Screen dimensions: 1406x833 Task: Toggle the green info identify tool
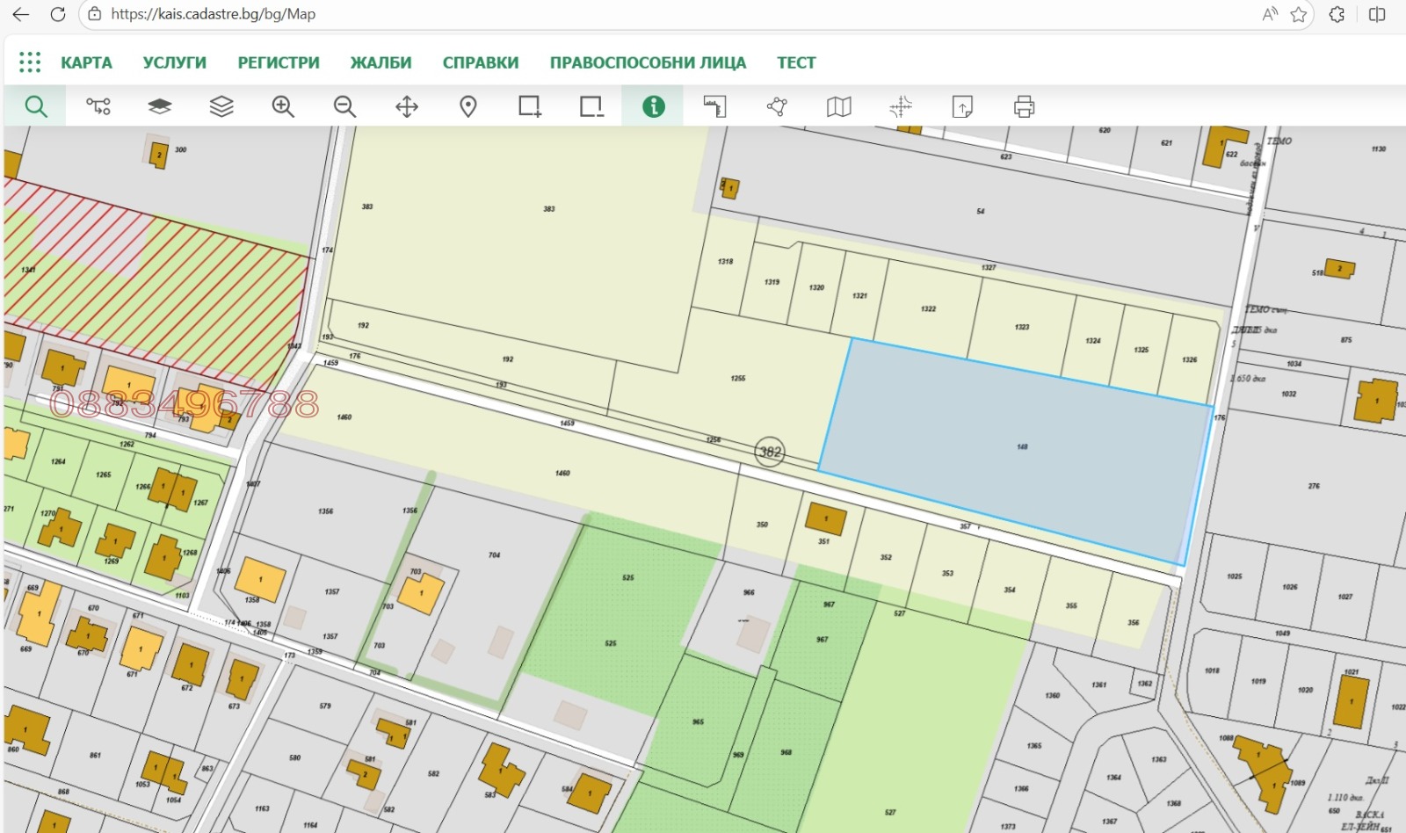(653, 107)
